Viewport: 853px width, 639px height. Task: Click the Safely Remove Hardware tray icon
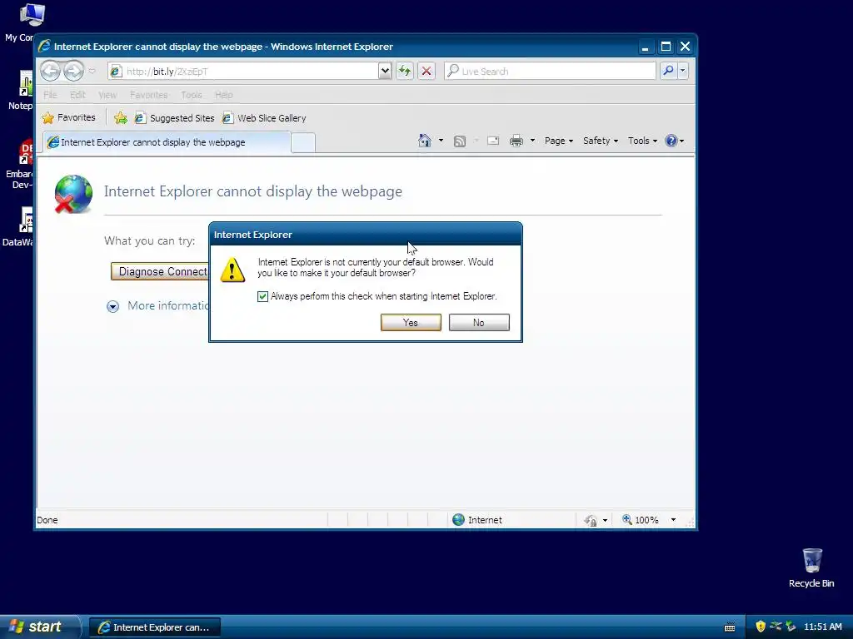(x=791, y=627)
